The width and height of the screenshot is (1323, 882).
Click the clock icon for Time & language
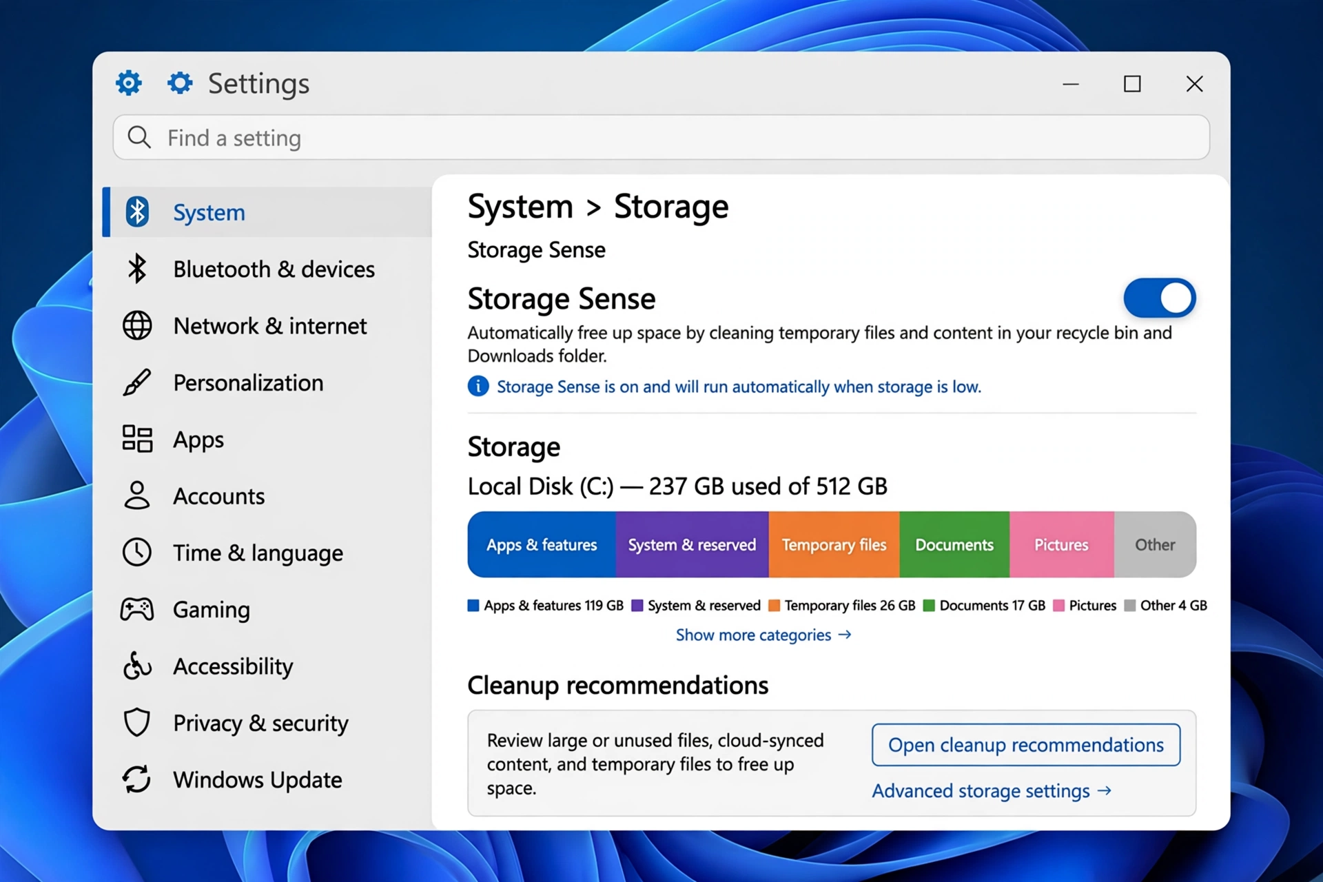point(137,552)
